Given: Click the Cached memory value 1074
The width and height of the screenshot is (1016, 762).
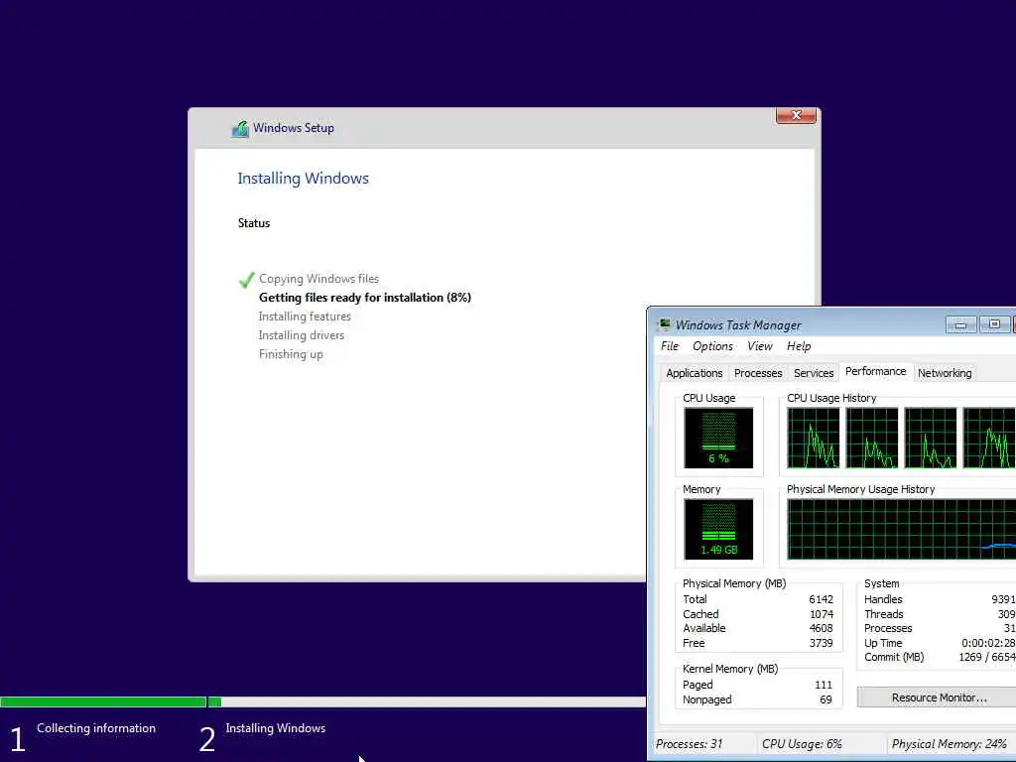Looking at the screenshot, I should (821, 614).
